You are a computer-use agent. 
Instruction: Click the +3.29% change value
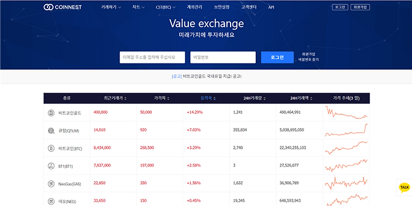click(193, 148)
